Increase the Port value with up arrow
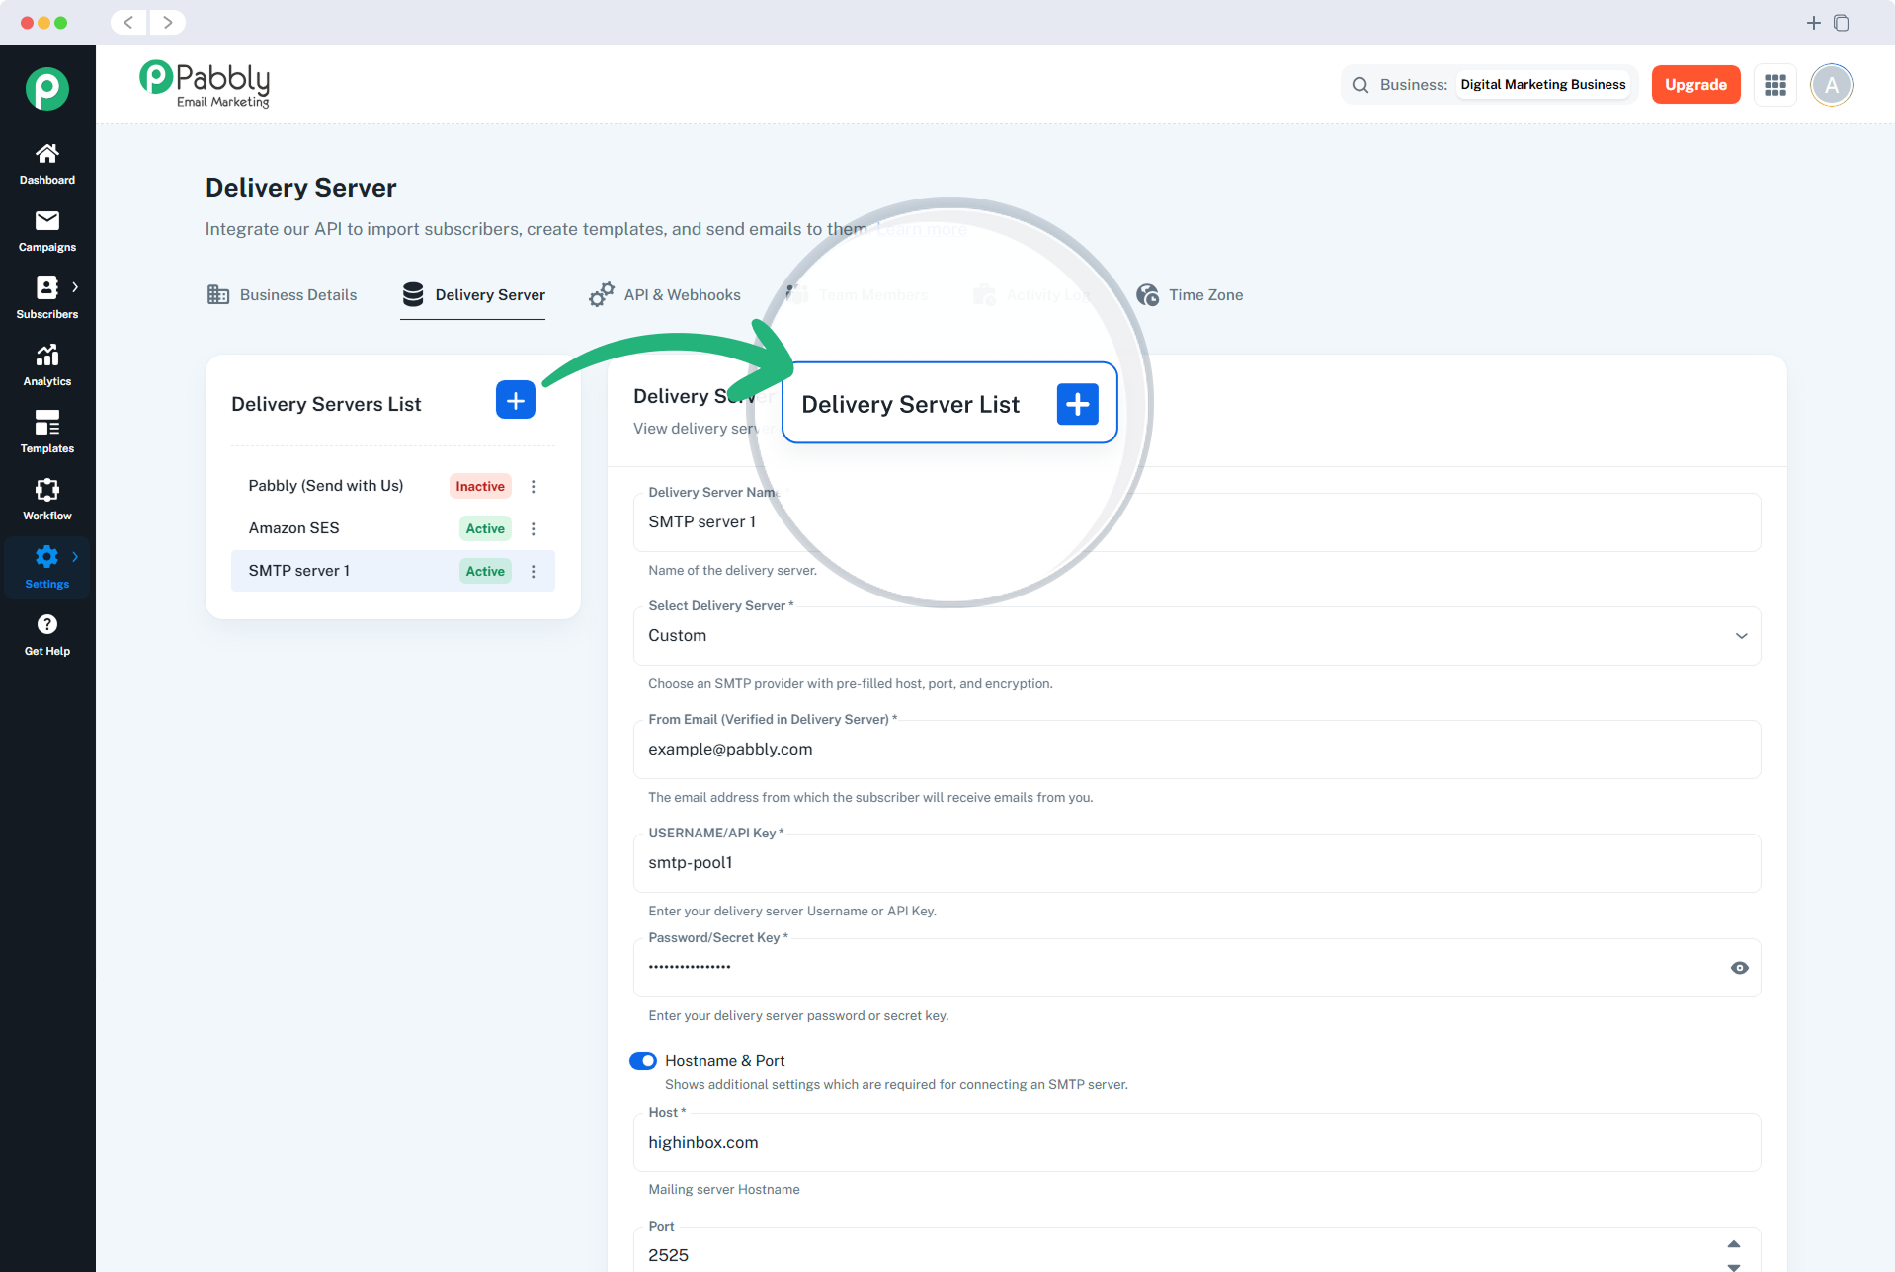Image resolution: width=1895 pixels, height=1272 pixels. coord(1734,1244)
